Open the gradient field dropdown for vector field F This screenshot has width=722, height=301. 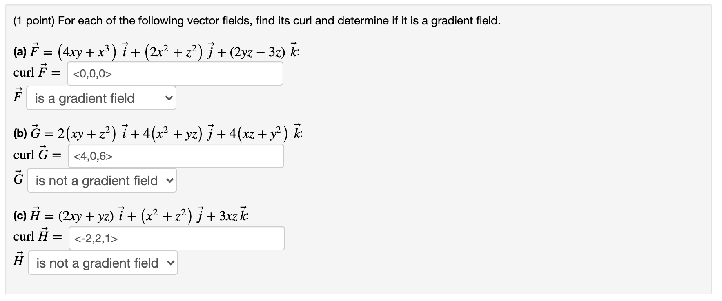pos(101,98)
